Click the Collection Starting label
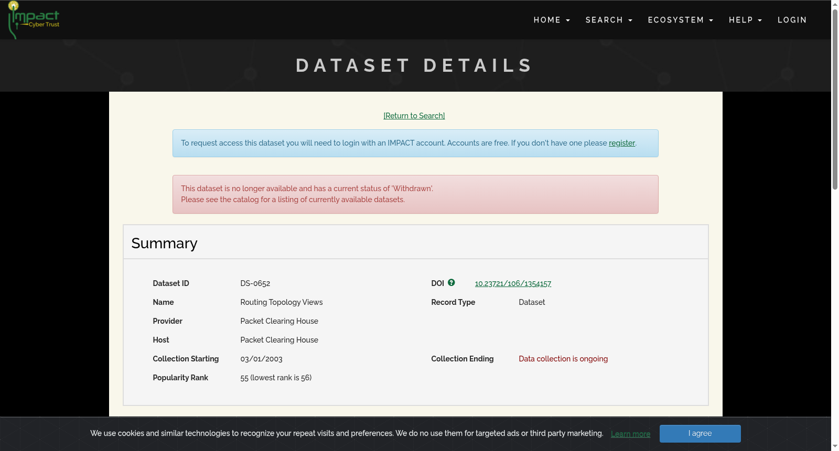 click(186, 359)
